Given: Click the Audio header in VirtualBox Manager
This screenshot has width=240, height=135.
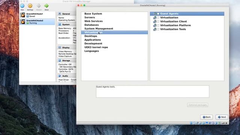Looking at the screenshot, I should (65, 76).
